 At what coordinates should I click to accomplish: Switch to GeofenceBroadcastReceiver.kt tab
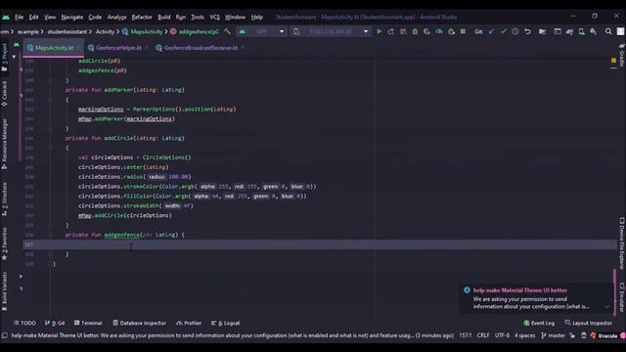201,48
